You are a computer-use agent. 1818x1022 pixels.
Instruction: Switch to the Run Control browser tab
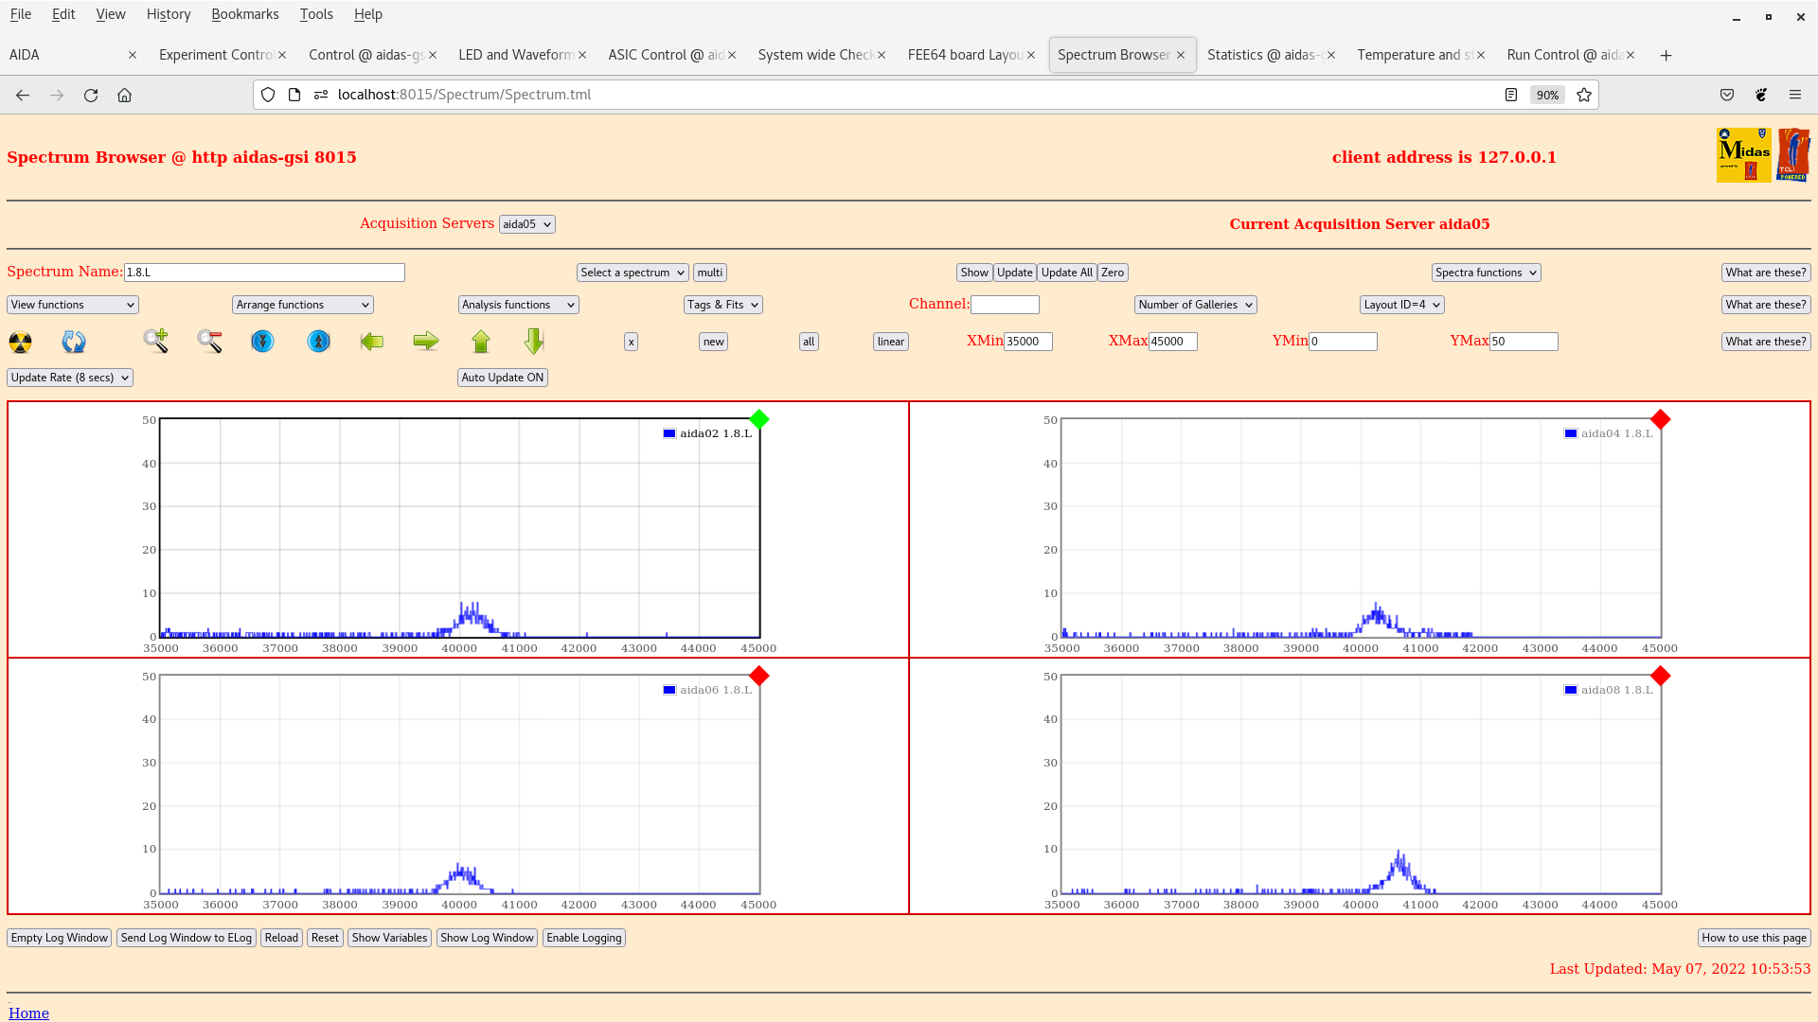[1563, 55]
